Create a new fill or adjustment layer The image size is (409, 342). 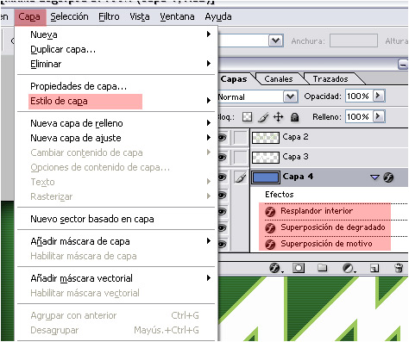click(x=349, y=268)
